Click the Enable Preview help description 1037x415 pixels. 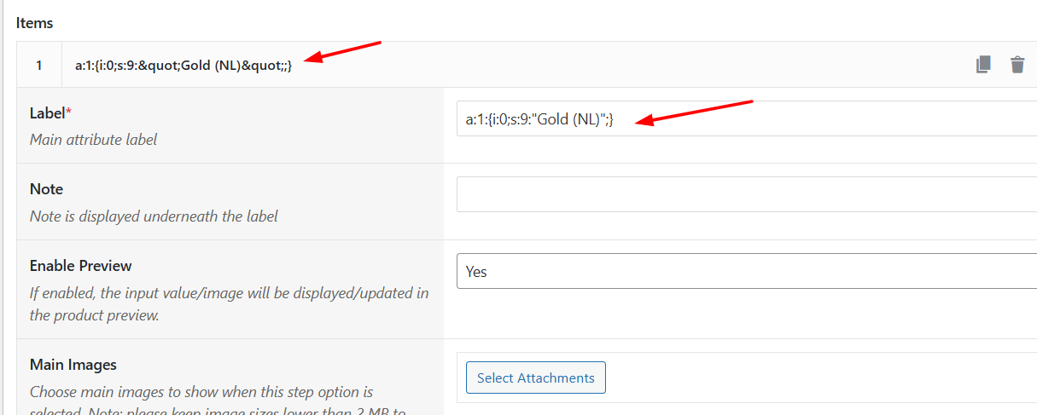point(230,304)
